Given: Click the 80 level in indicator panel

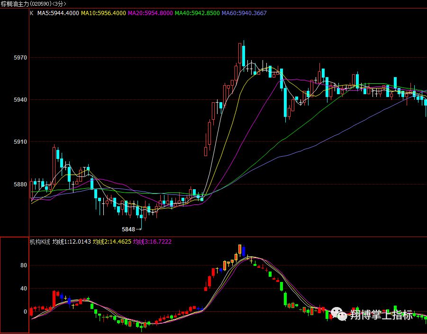Looking at the screenshot, I should pos(24,265).
